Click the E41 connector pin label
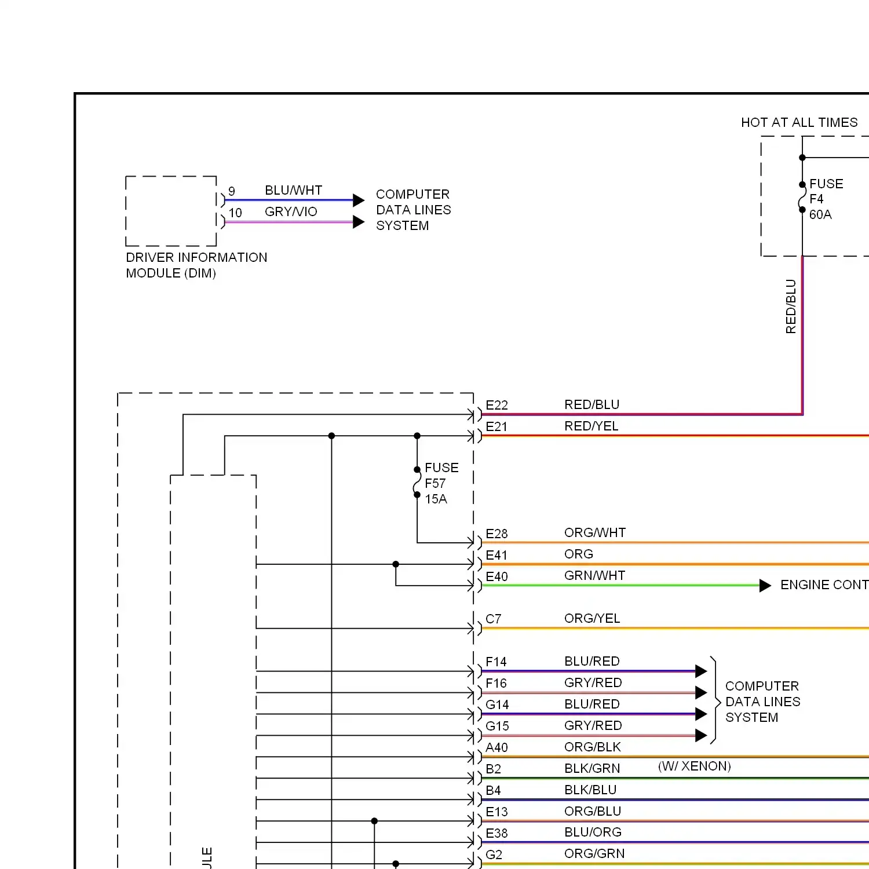869x869 pixels. click(x=496, y=555)
